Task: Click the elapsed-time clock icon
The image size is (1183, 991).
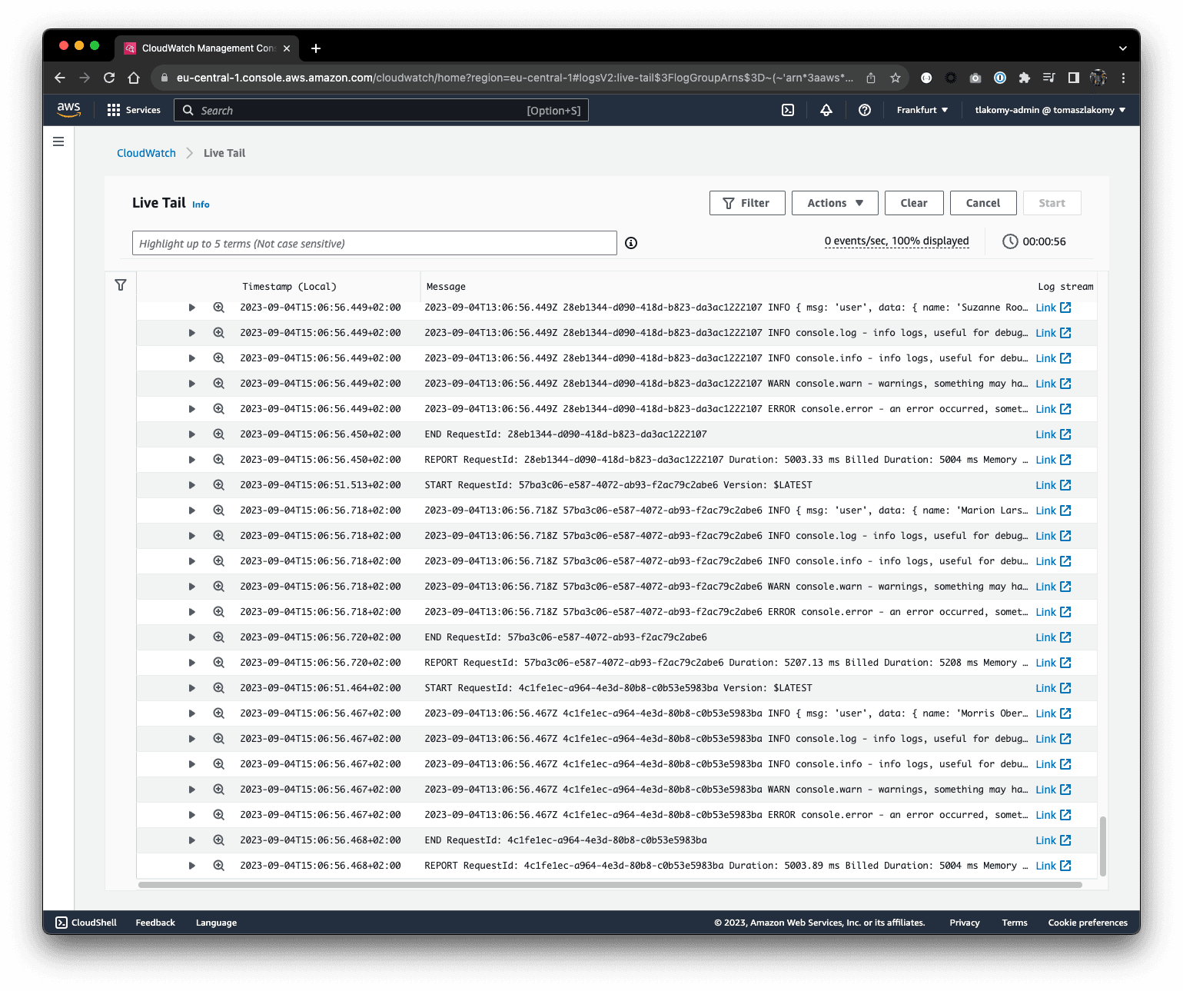Action: point(1010,241)
